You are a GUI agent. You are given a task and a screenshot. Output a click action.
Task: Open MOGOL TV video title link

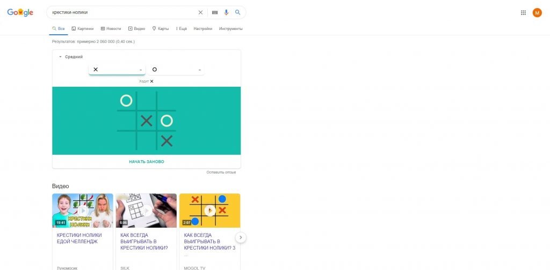pos(209,241)
